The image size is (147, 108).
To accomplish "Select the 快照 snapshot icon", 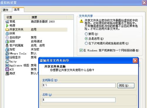I will coord(7,33).
